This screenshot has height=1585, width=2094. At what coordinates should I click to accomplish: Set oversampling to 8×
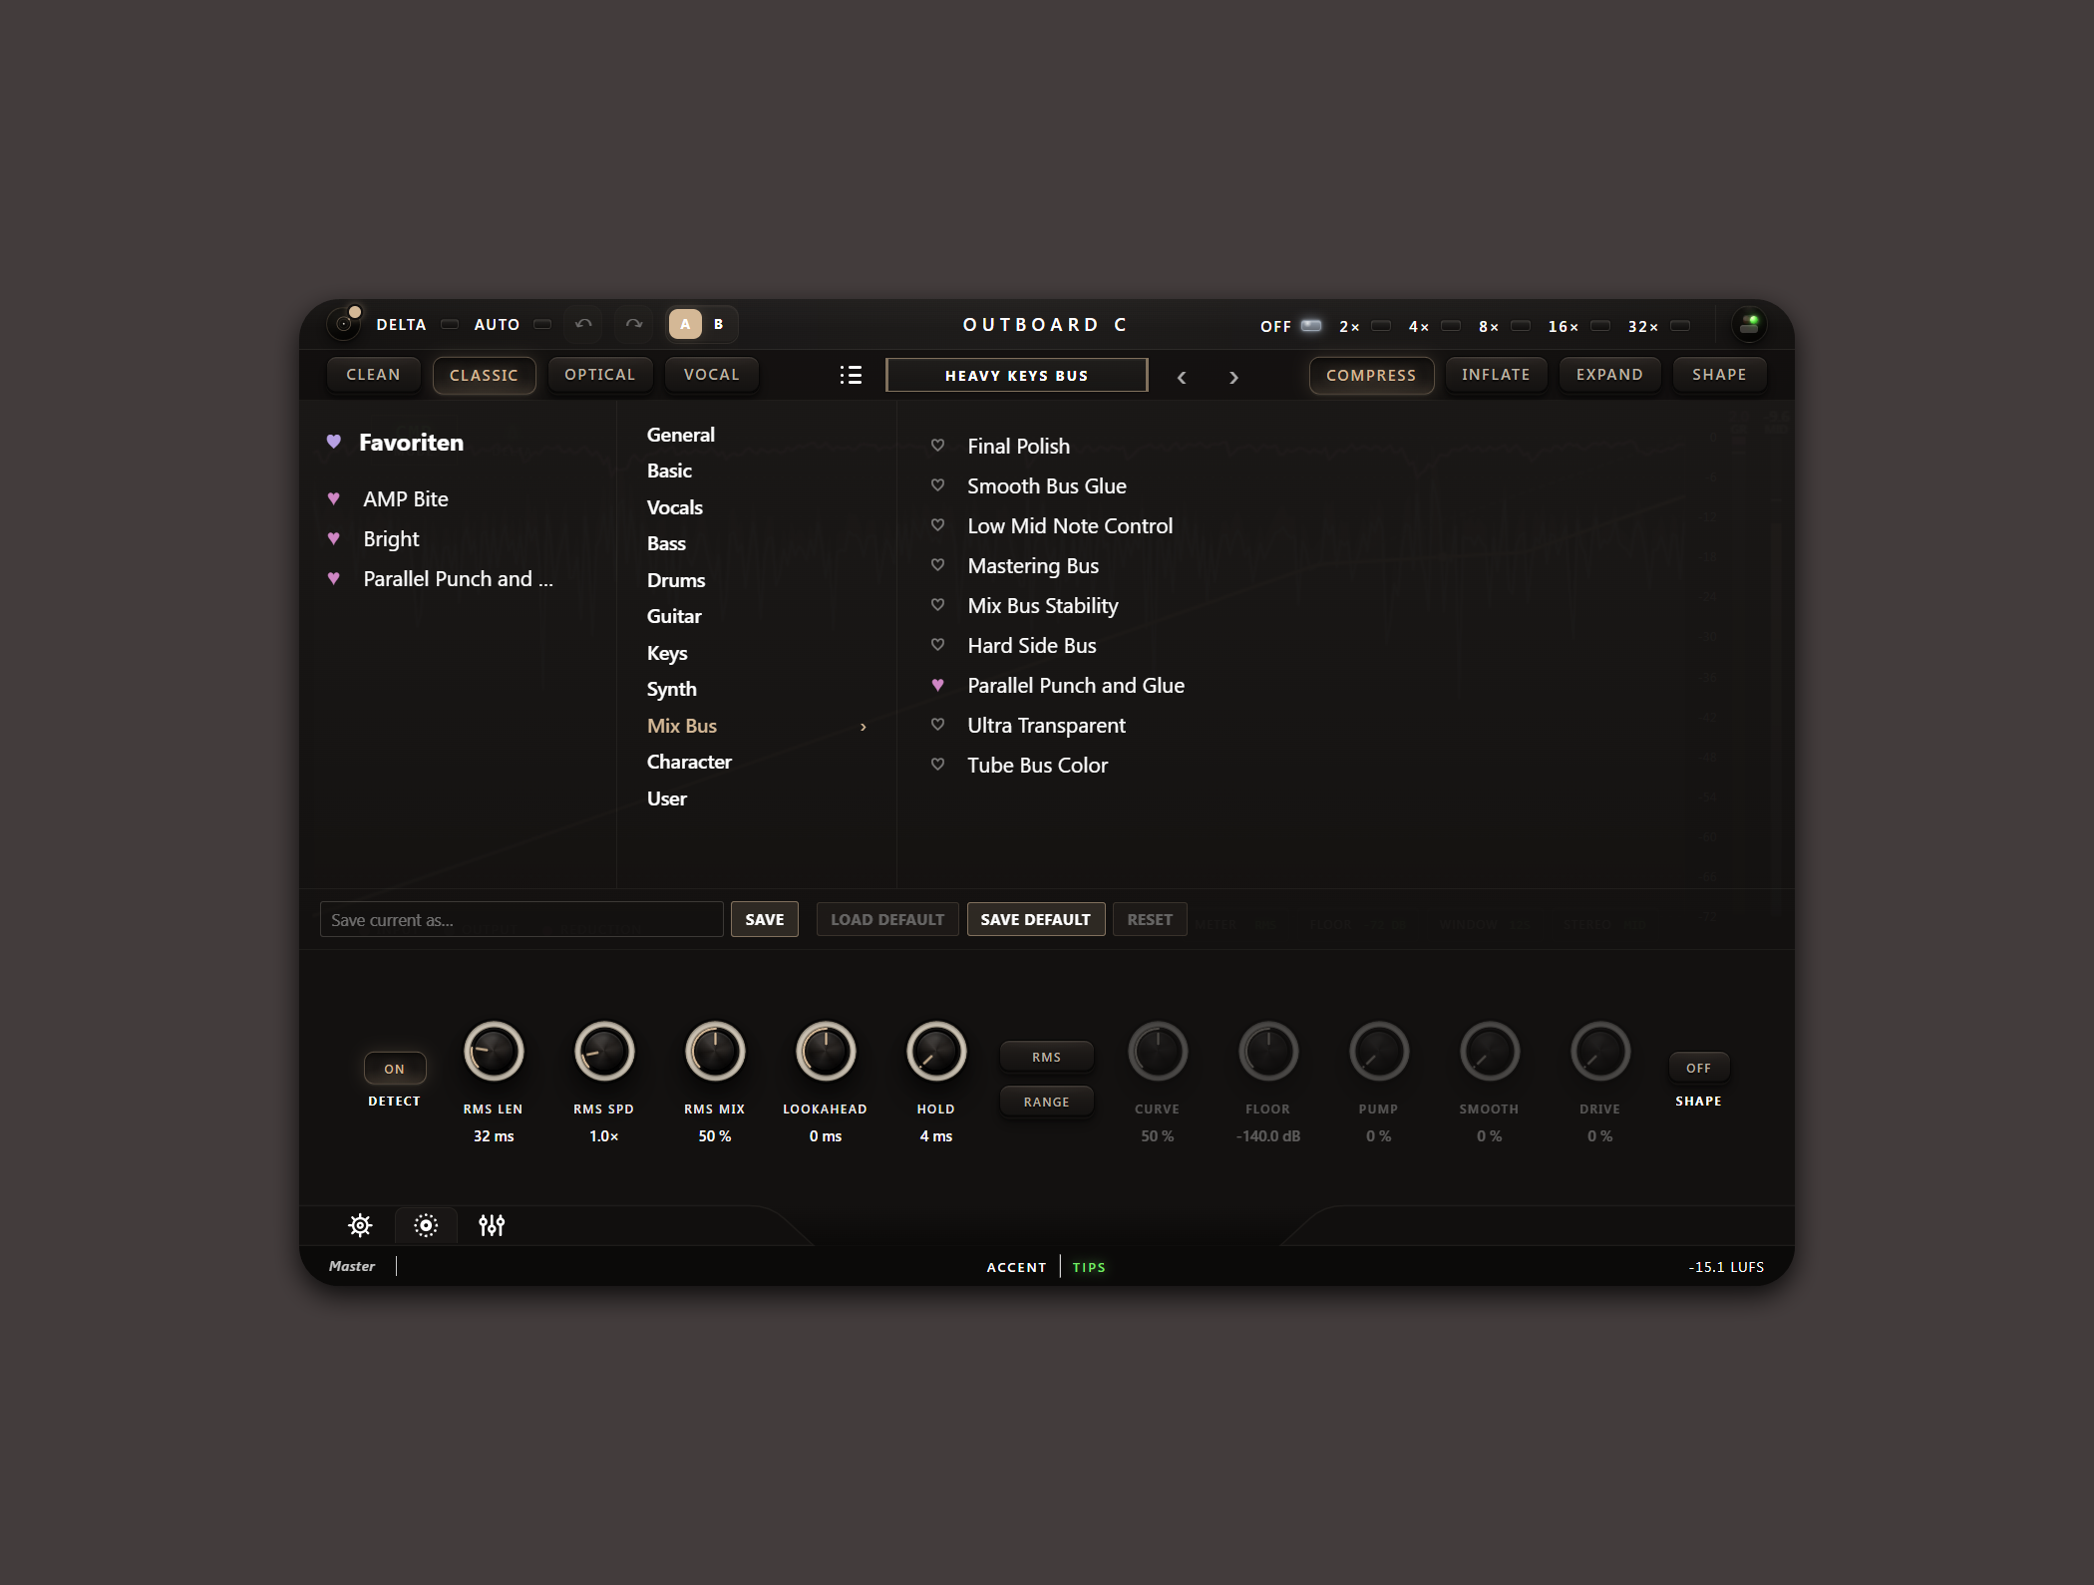coord(1521,326)
